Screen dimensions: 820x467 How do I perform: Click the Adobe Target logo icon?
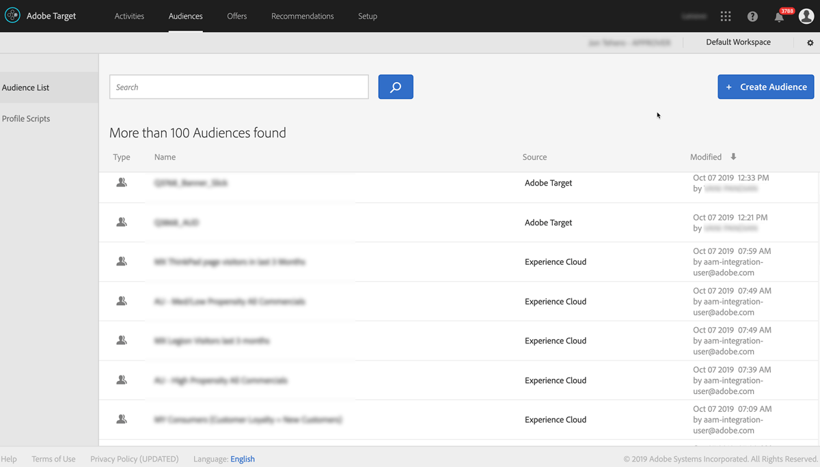[12, 16]
